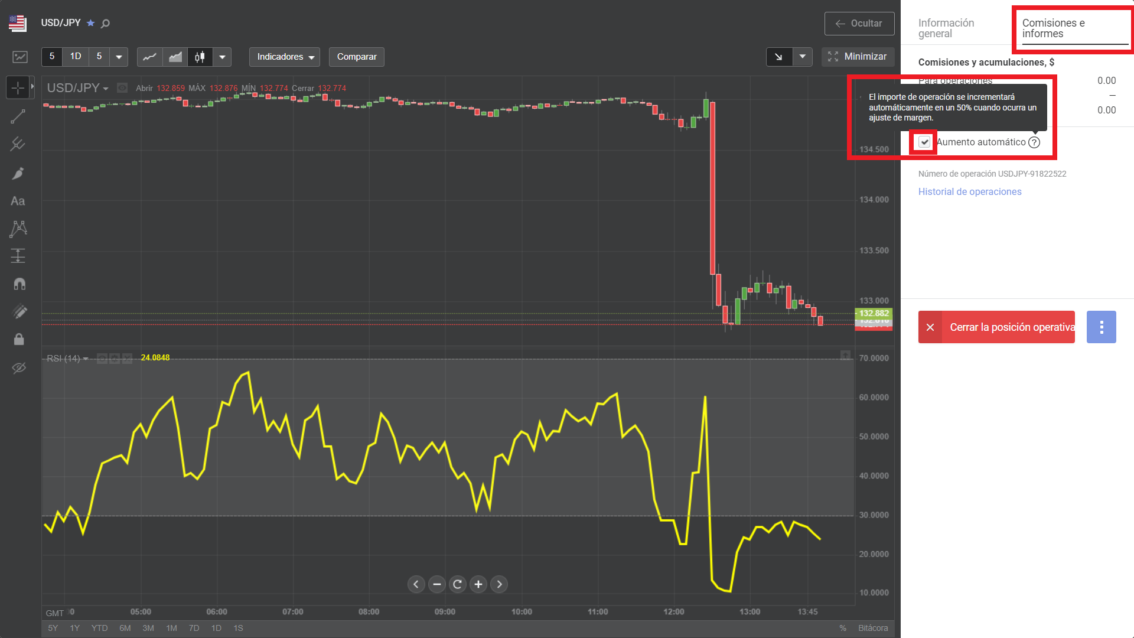Lock all drawing tools with padlock
Image resolution: width=1134 pixels, height=638 pixels.
click(x=19, y=339)
